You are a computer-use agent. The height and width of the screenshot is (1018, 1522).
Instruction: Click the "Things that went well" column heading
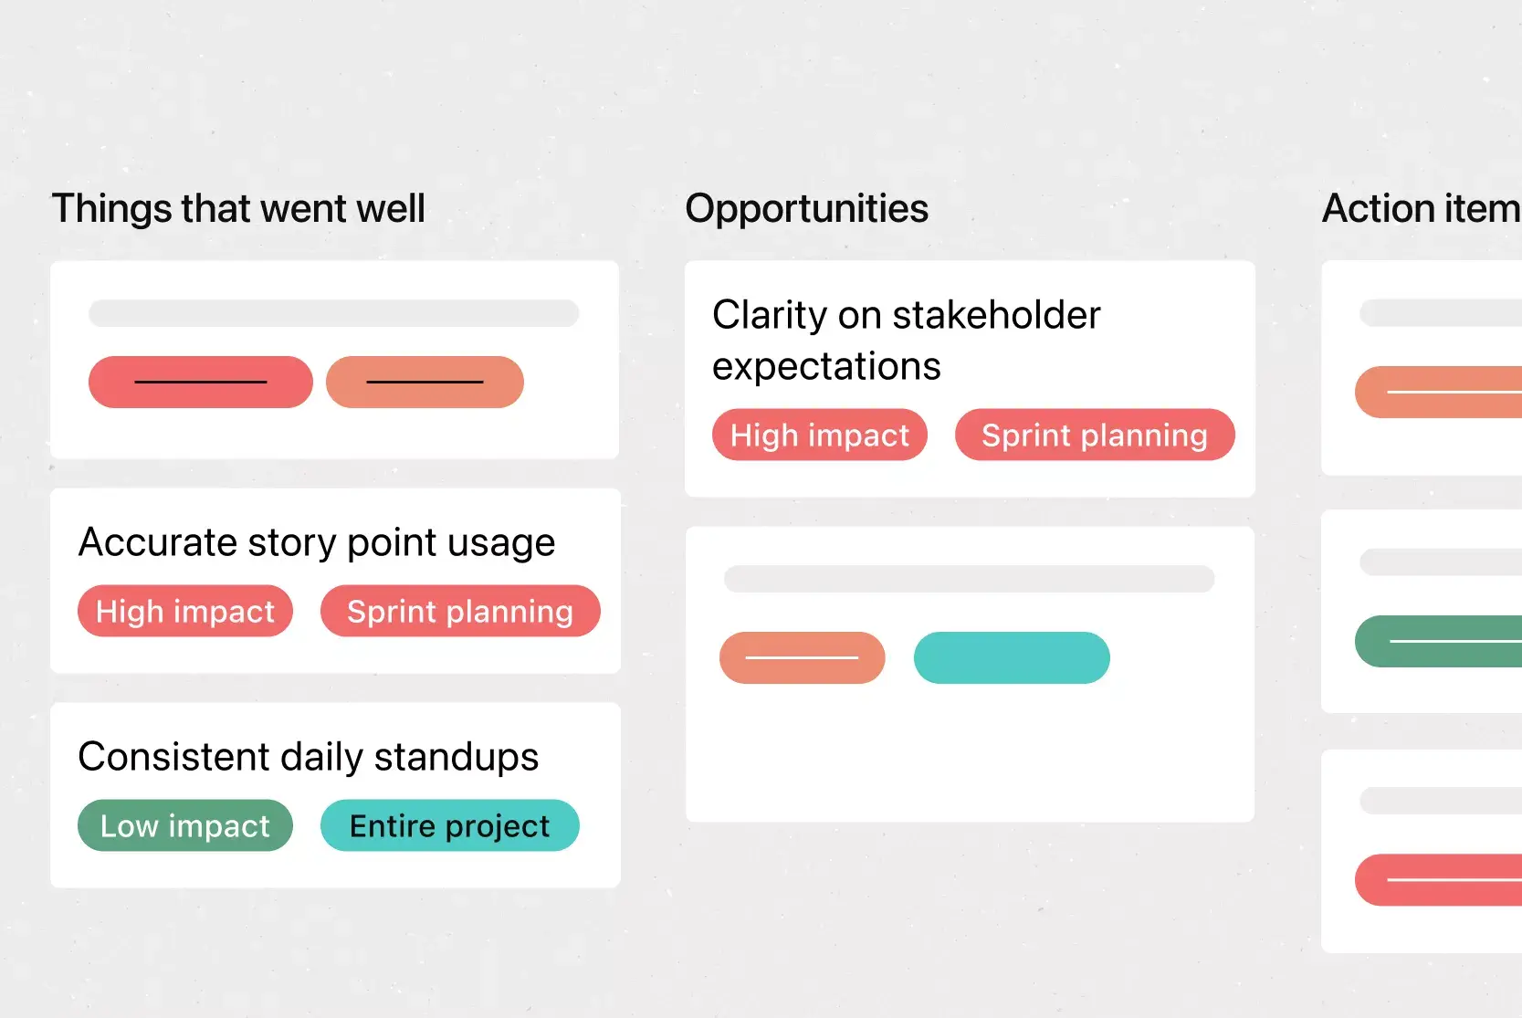point(238,209)
